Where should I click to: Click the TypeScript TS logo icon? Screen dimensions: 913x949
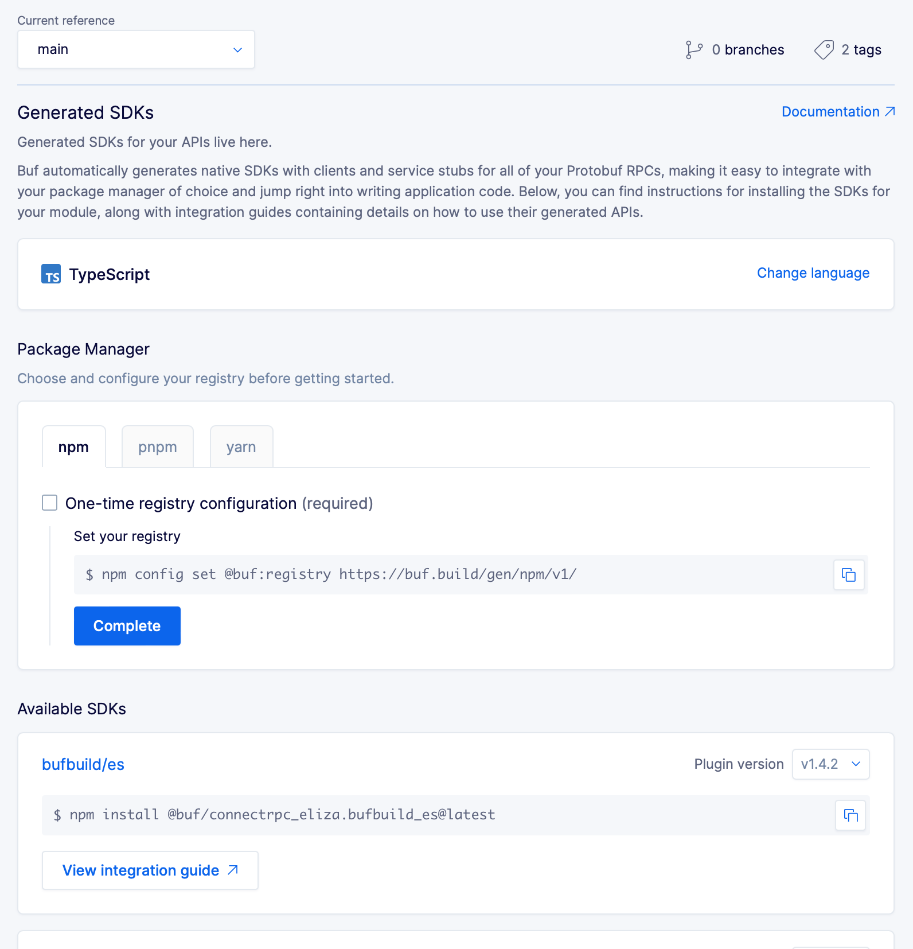(51, 274)
